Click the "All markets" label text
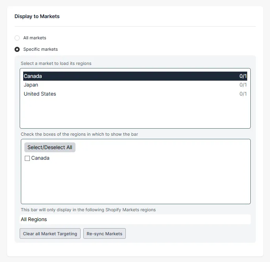Screen dimensions: 270x262 35,38
